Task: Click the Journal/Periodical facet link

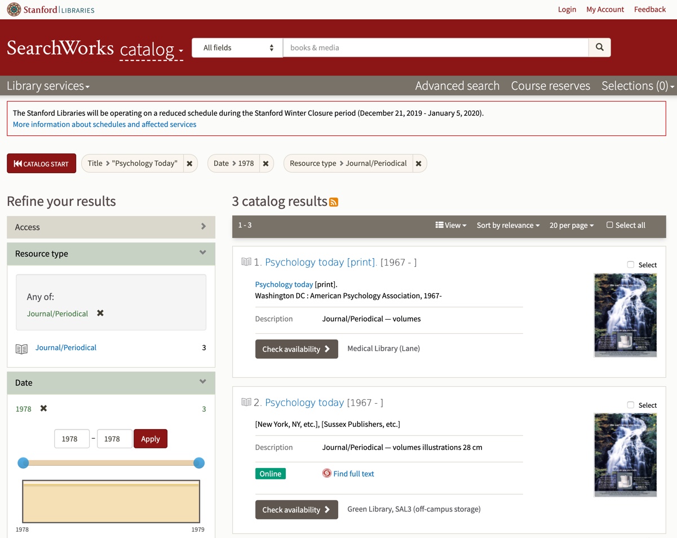Action: [66, 347]
